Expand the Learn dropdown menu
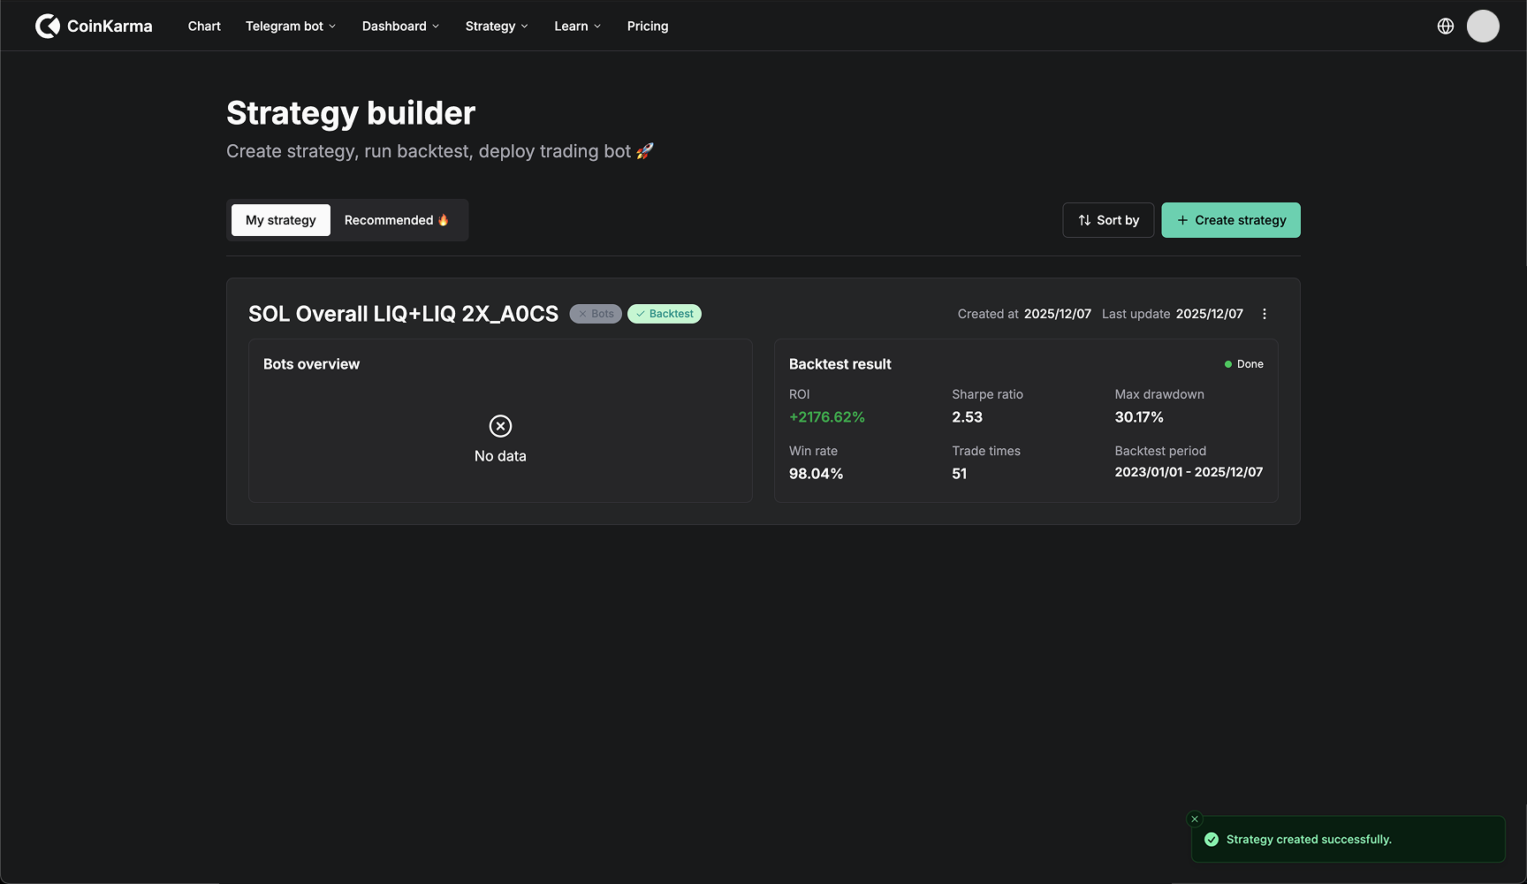1527x884 pixels. [577, 27]
